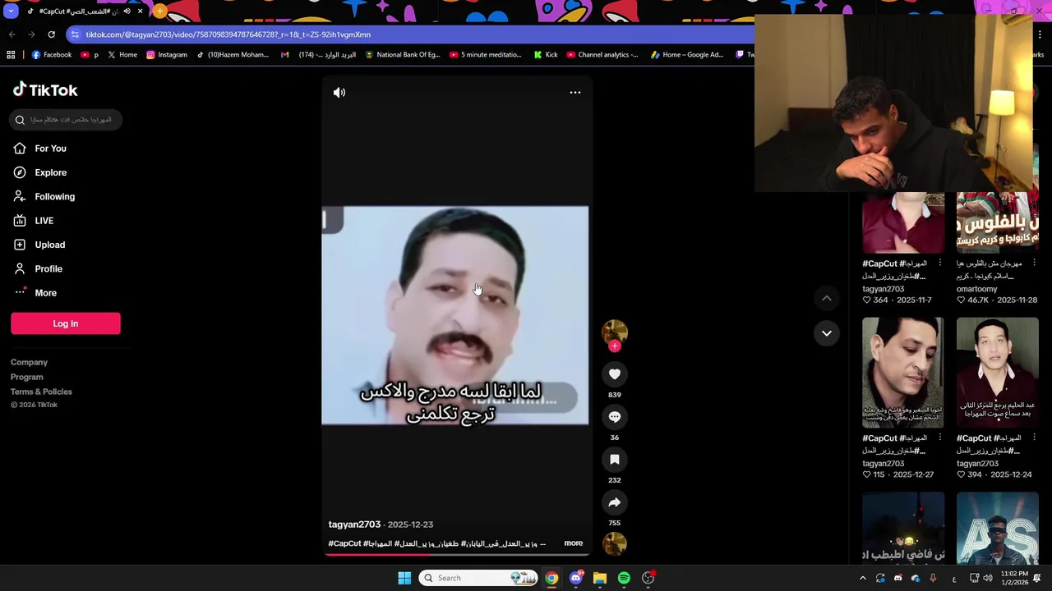Open the tagyan2703 username under the video

354,525
